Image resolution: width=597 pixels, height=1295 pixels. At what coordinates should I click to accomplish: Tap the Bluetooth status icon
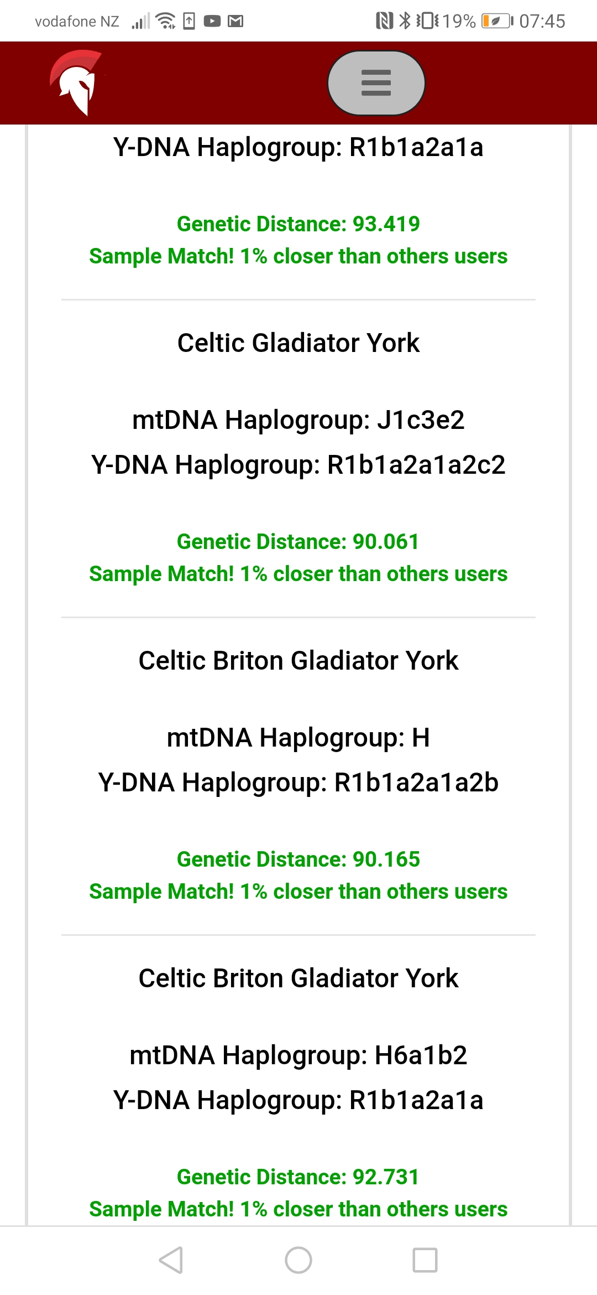pyautogui.click(x=405, y=21)
